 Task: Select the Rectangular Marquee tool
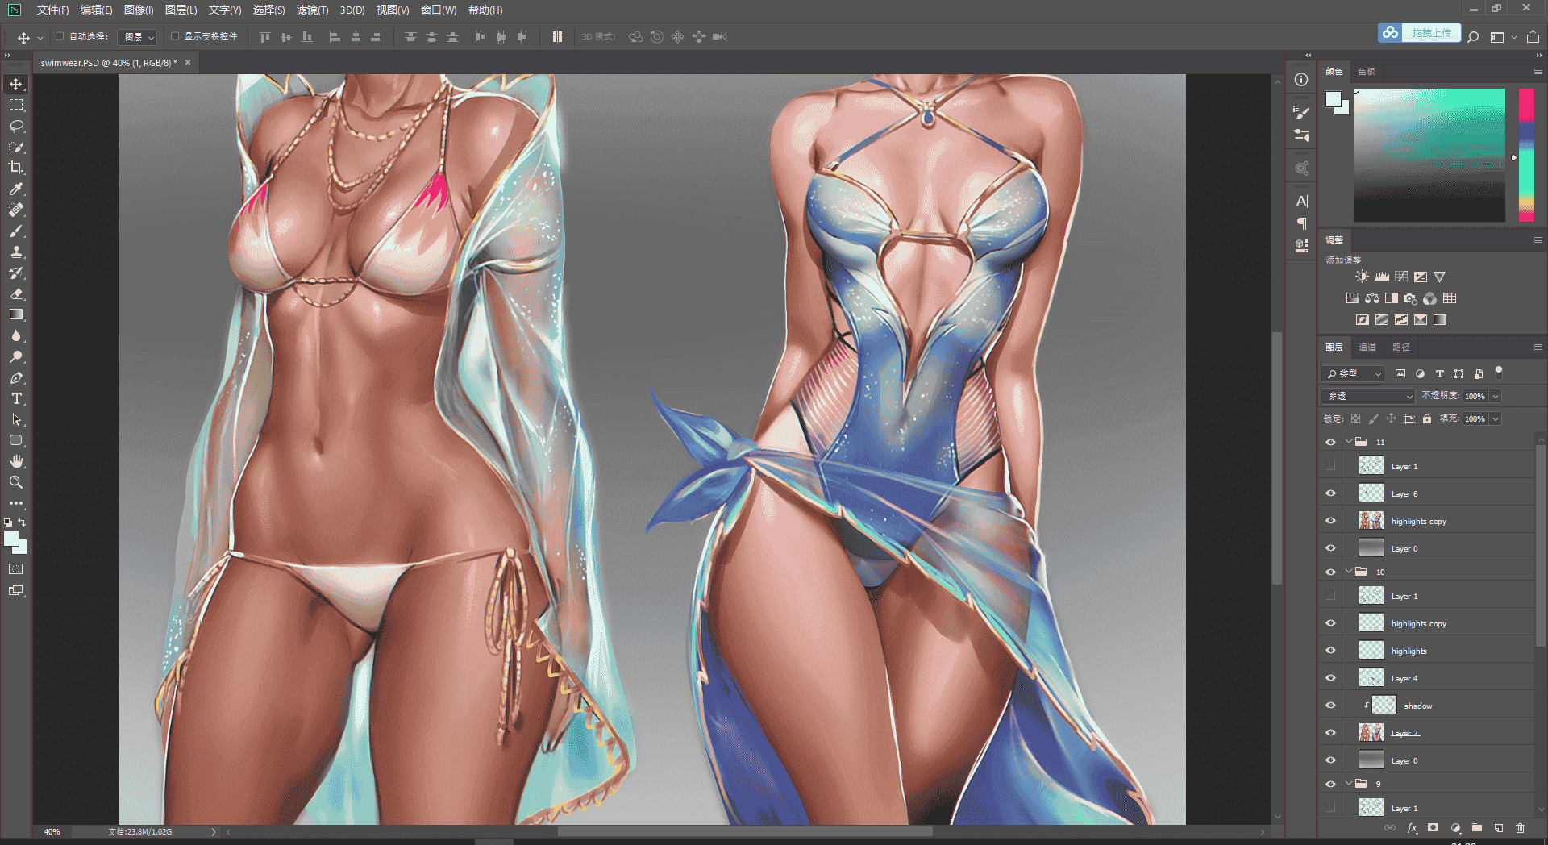click(x=16, y=105)
